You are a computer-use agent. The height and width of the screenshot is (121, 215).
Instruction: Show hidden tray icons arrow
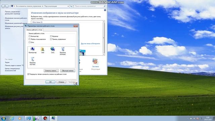pos(188,118)
